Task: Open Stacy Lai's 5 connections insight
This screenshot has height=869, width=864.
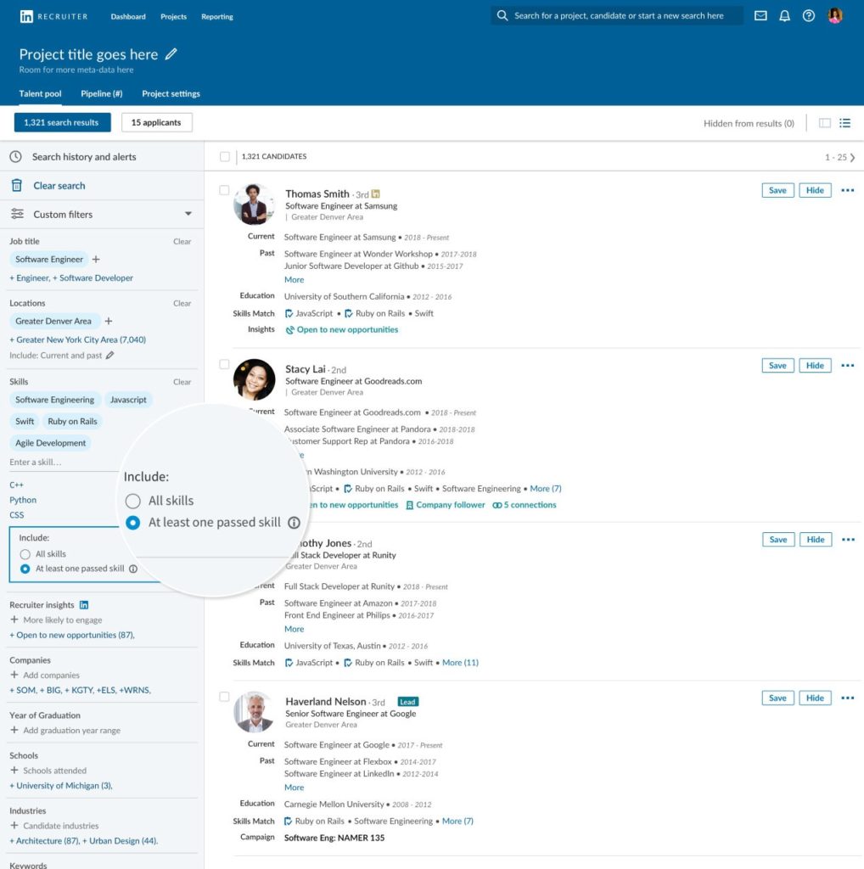Action: tap(525, 505)
